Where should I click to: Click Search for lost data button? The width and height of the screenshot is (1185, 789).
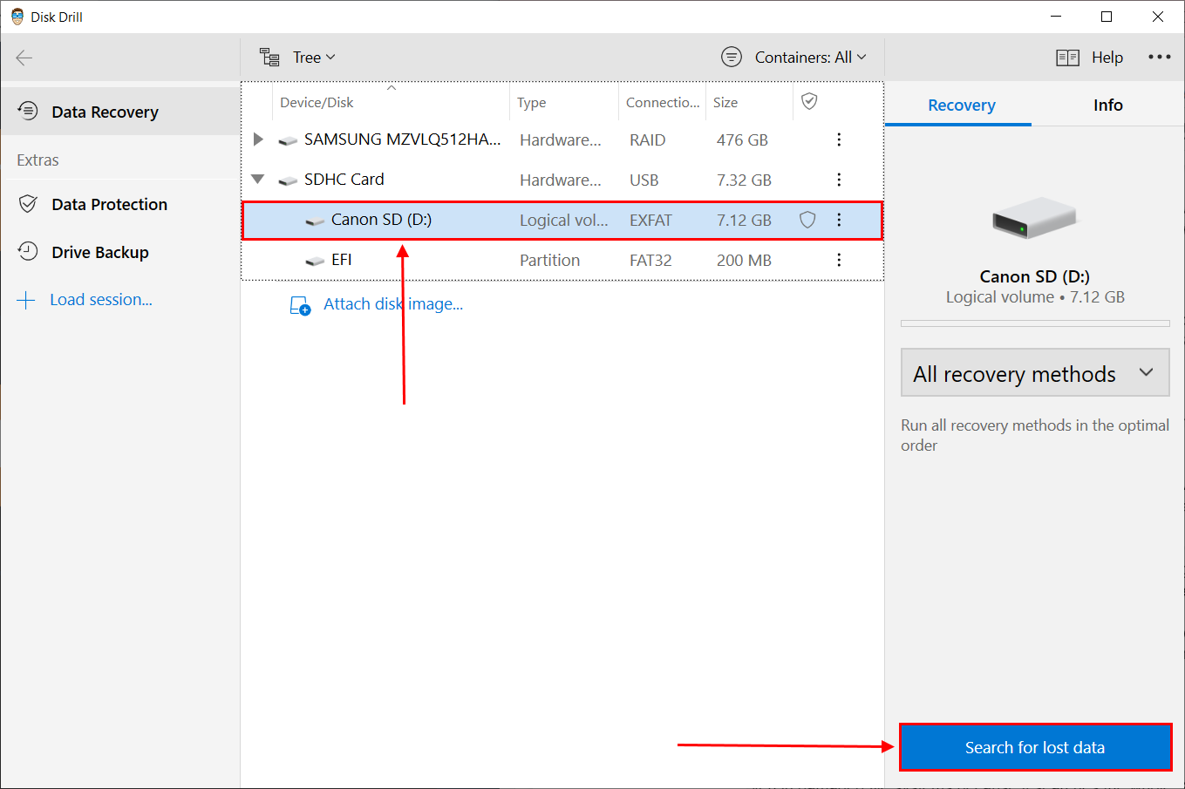click(x=1035, y=747)
